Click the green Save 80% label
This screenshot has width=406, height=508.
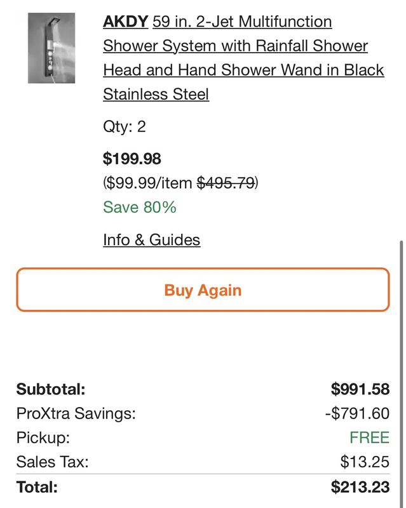(x=139, y=207)
